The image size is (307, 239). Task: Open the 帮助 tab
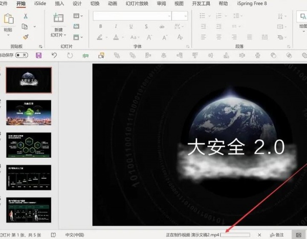tap(223, 4)
